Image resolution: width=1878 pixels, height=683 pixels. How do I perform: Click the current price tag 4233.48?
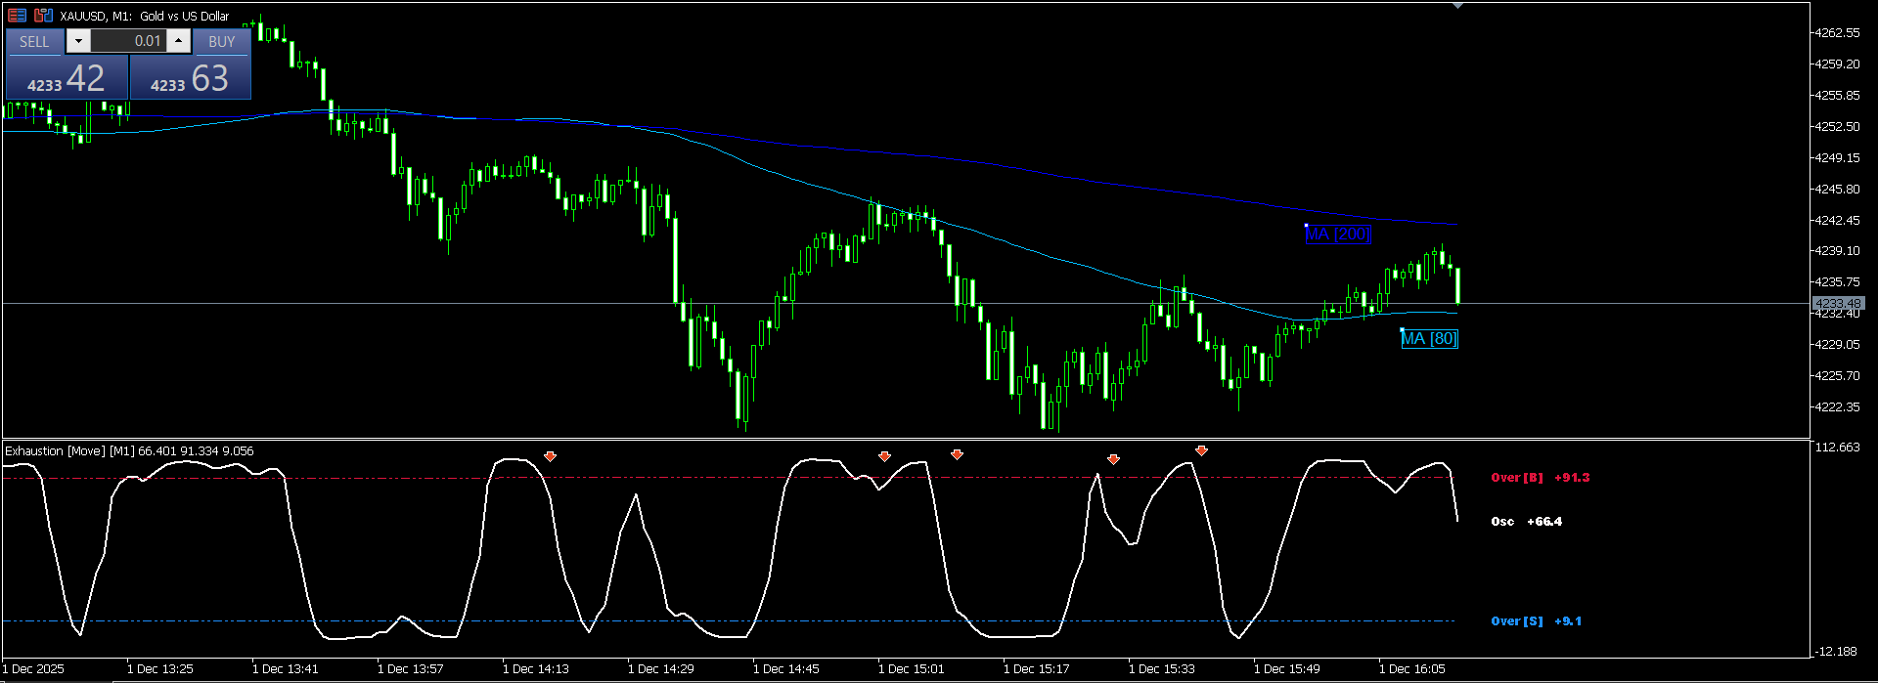point(1838,304)
